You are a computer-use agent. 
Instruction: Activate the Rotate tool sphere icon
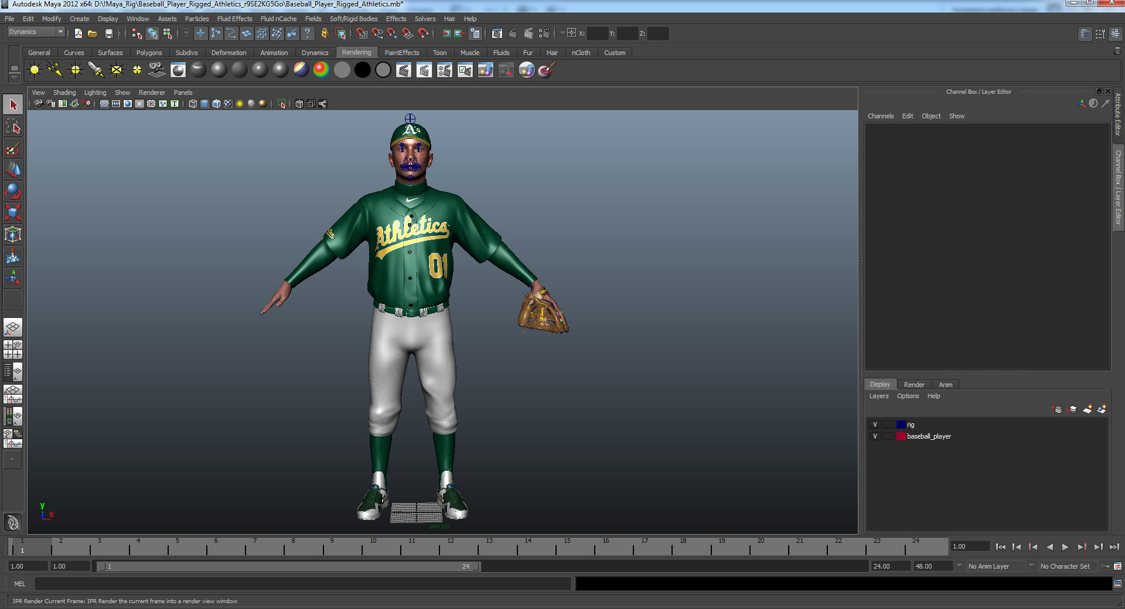point(13,191)
